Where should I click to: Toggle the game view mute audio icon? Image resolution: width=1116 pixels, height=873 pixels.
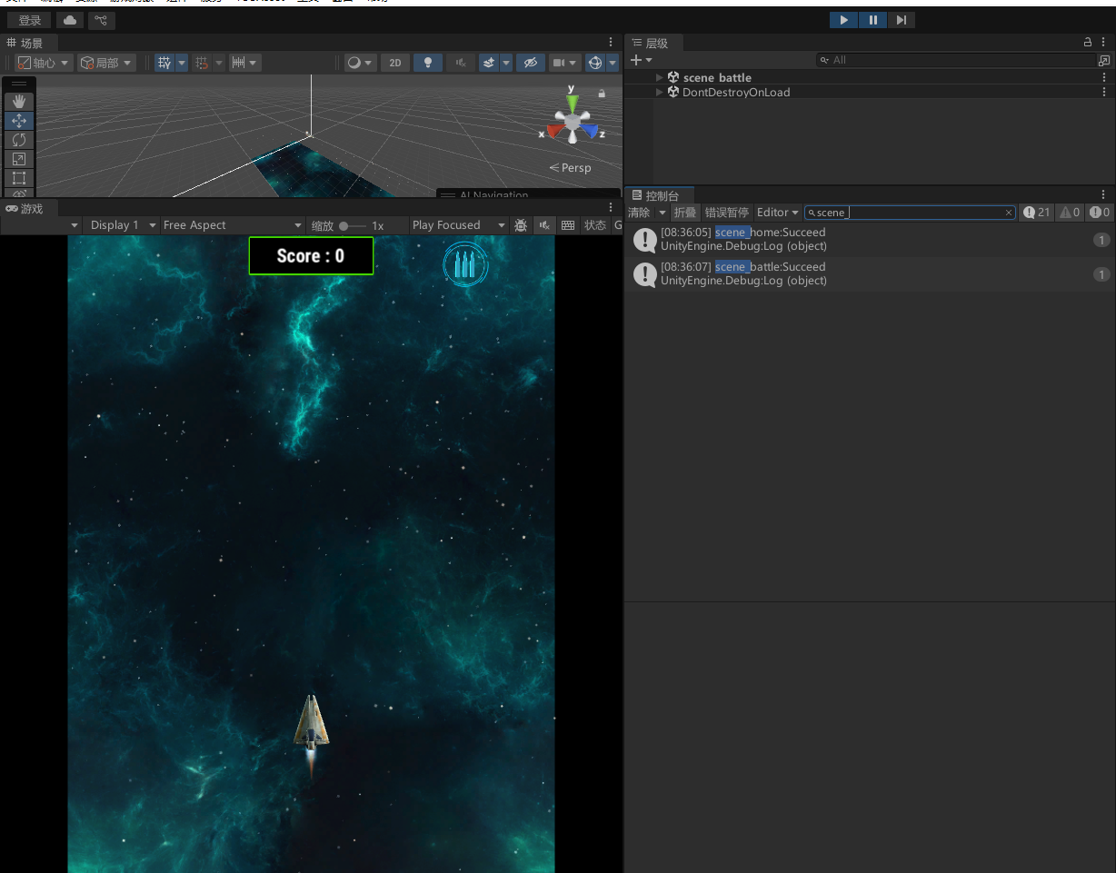[544, 225]
